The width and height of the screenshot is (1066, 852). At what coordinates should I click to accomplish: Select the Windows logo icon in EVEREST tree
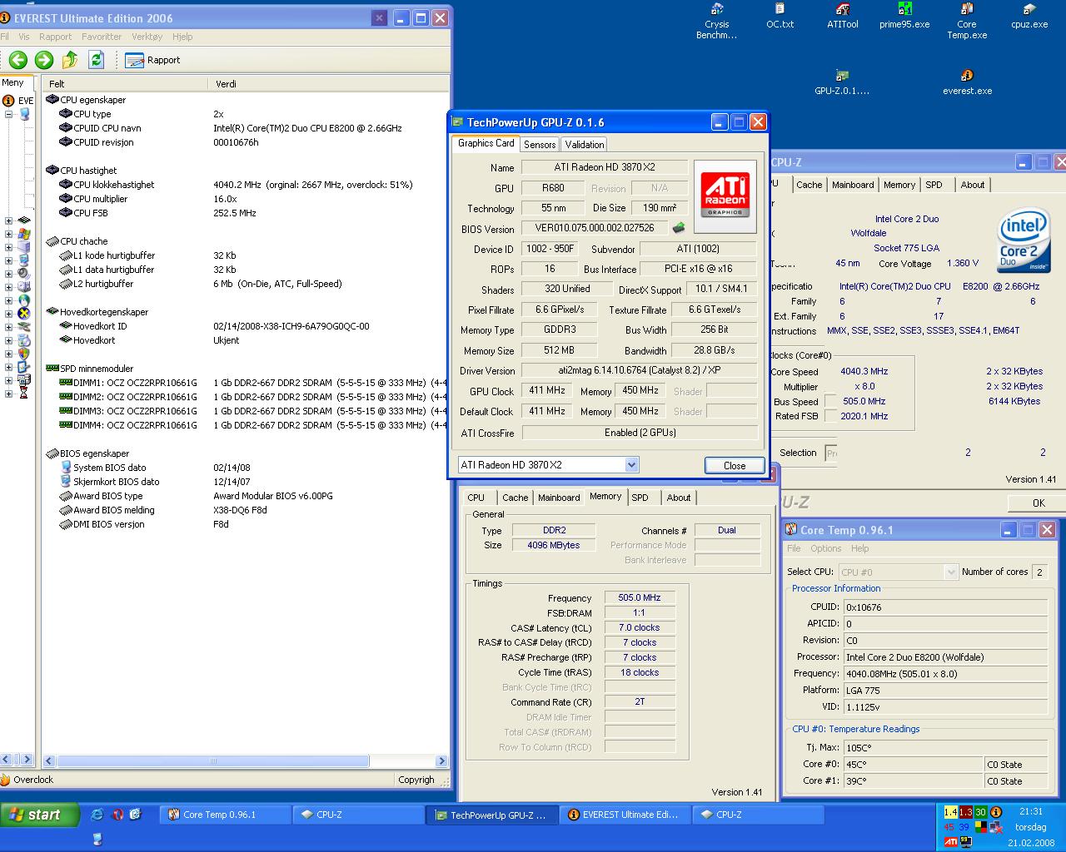pos(24,234)
